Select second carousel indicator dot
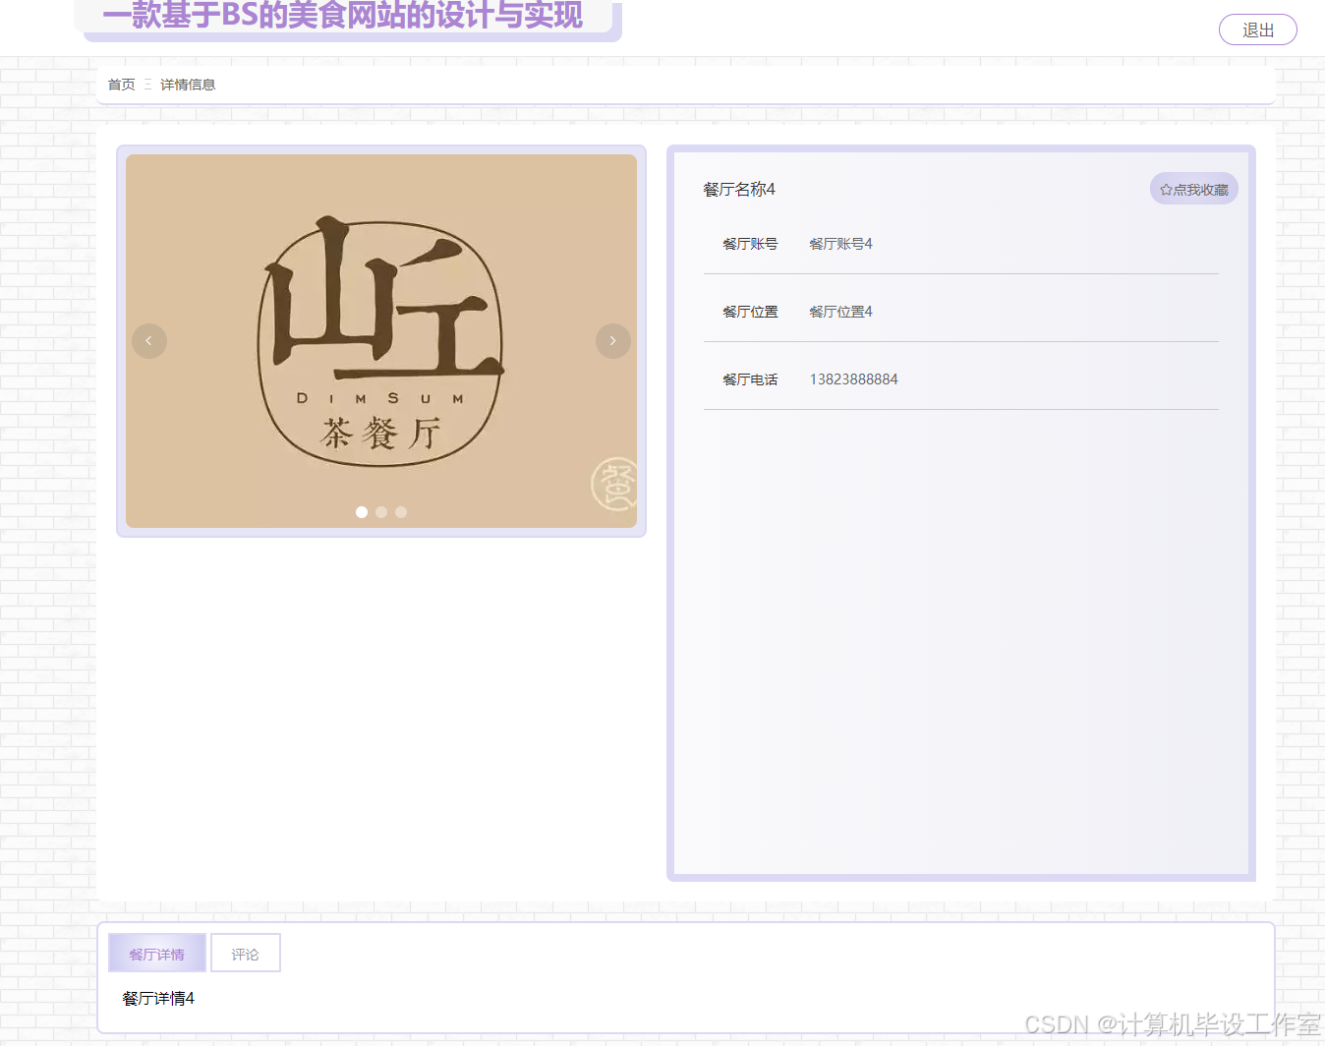This screenshot has width=1325, height=1046. (381, 512)
